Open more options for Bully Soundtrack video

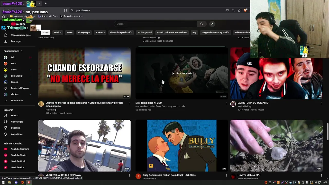226,175
